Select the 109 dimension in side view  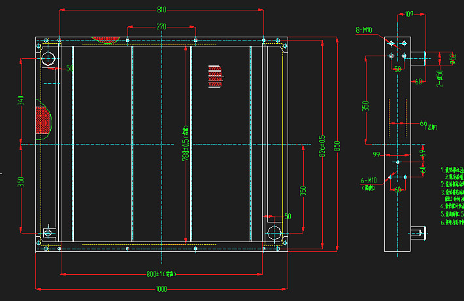[x=409, y=14]
